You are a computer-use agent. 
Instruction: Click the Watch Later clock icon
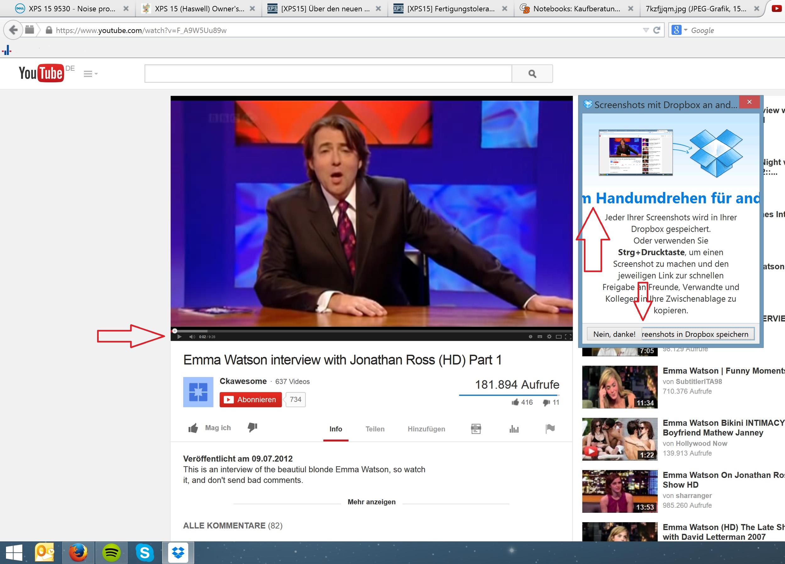(530, 336)
